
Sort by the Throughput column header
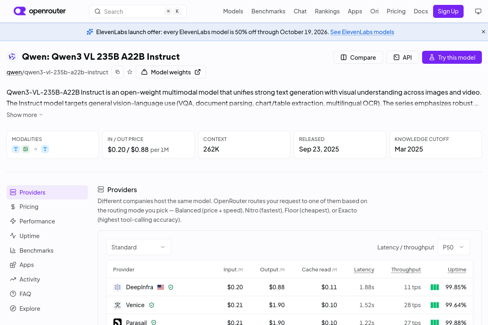pyautogui.click(x=406, y=270)
